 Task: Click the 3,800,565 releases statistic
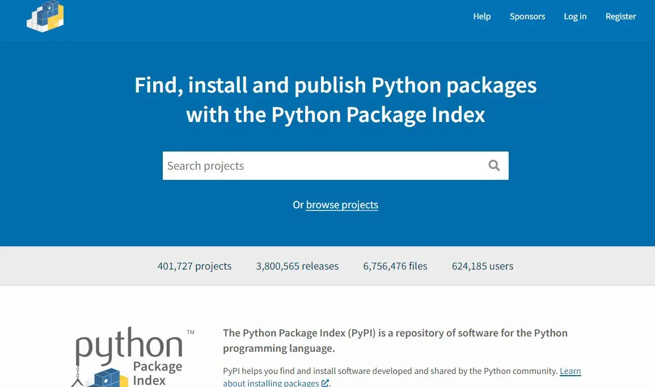coord(297,266)
